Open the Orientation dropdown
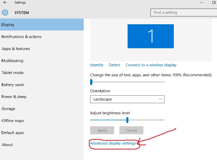The width and height of the screenshot is (217, 160). click(x=127, y=99)
